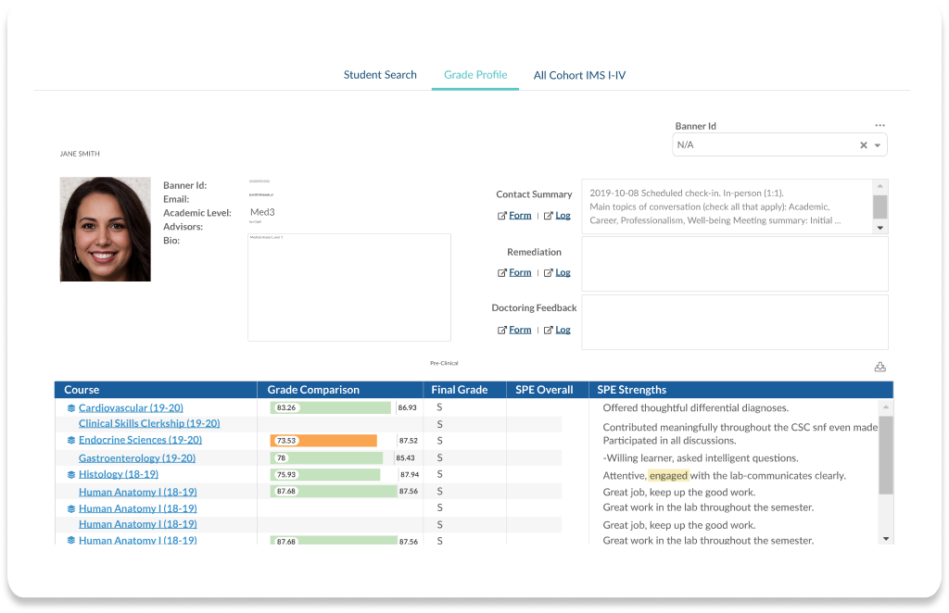The height and width of the screenshot is (613, 949).
Task: Click the export icon above the grade table
Action: (x=879, y=367)
